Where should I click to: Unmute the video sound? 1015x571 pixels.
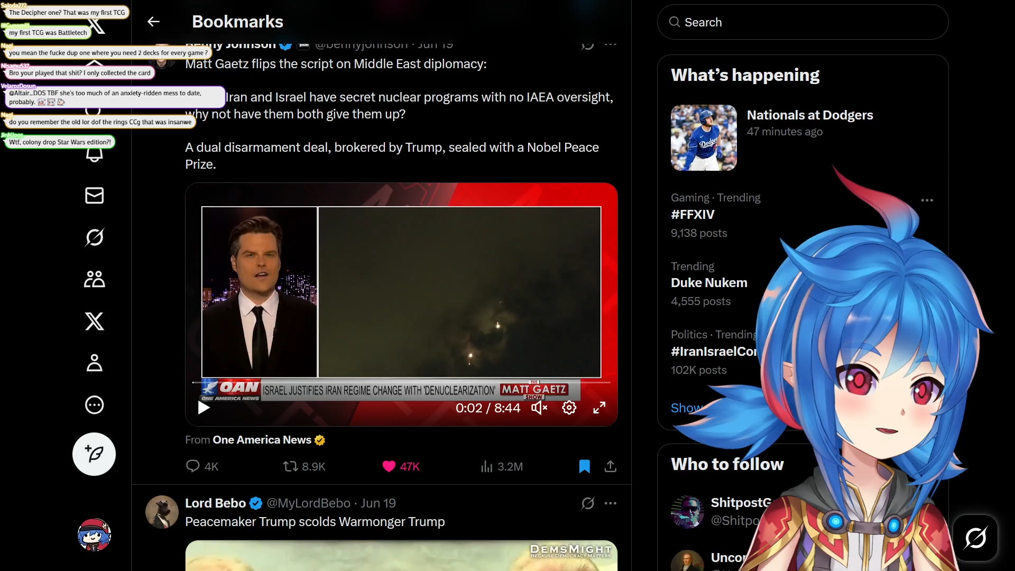[x=539, y=408]
